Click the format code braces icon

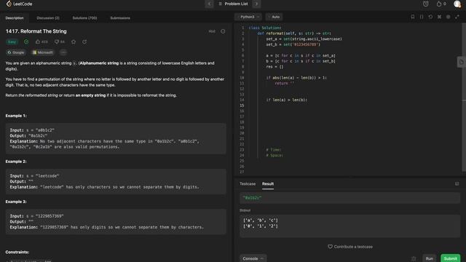(422, 17)
